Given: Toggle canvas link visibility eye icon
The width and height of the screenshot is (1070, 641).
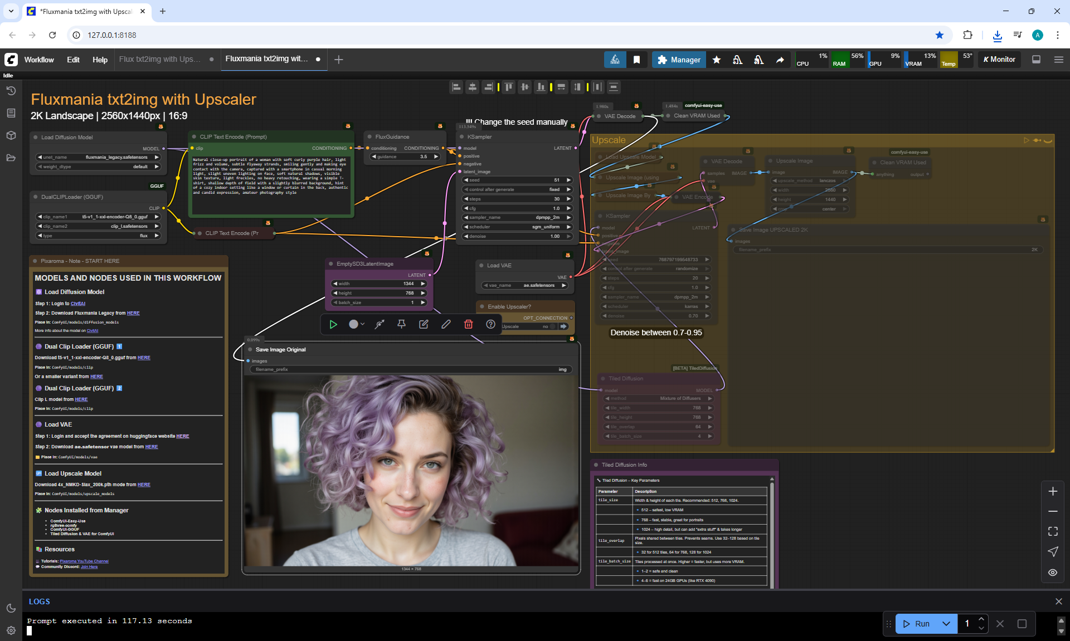Looking at the screenshot, I should point(1053,573).
